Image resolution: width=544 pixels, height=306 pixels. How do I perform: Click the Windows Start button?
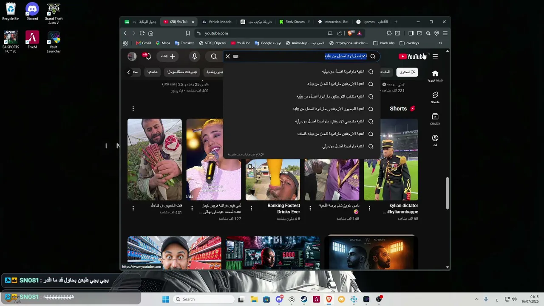point(165,299)
